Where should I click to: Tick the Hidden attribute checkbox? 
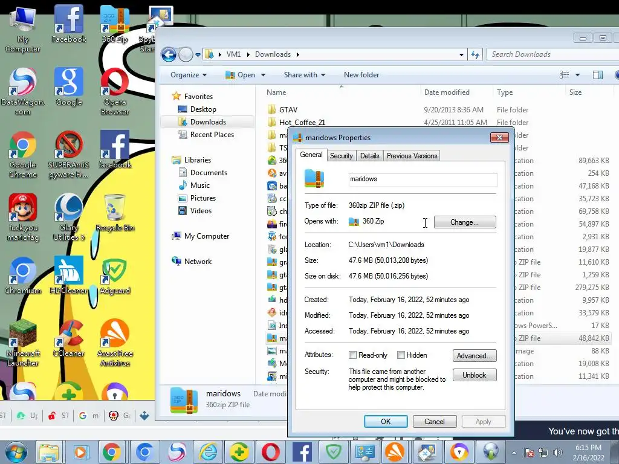coord(401,355)
